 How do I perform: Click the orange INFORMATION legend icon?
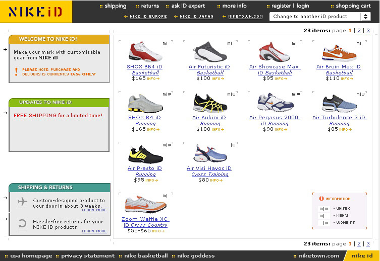tap(321, 199)
